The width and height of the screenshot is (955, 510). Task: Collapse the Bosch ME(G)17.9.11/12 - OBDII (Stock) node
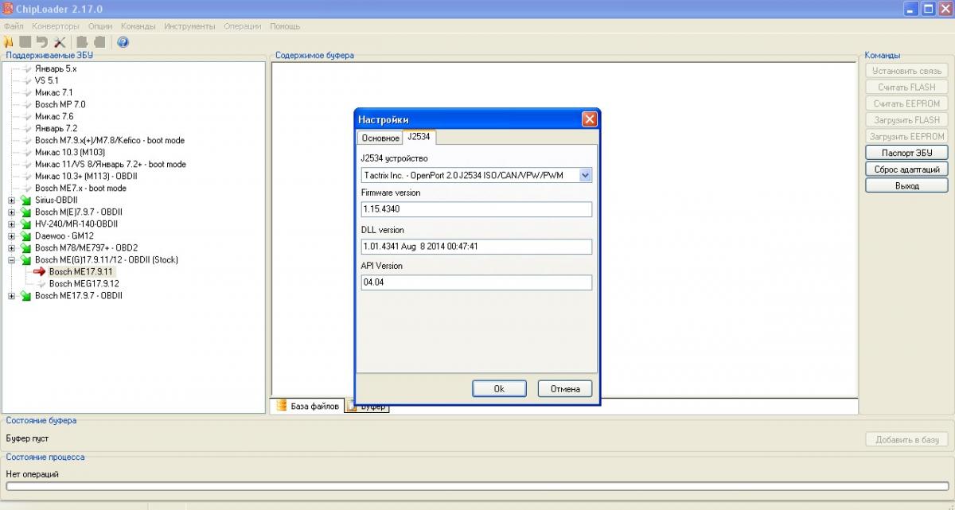[12, 259]
